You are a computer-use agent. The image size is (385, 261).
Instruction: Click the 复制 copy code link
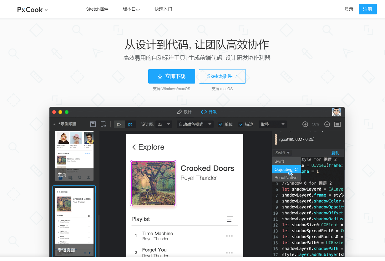pos(335,153)
